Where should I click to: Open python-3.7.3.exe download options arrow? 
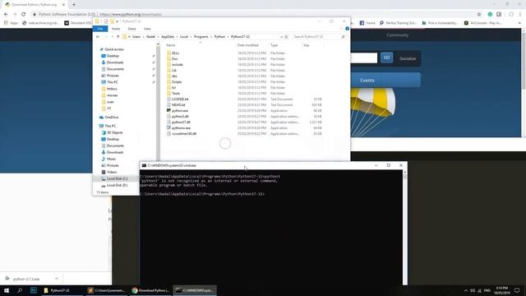[x=57, y=279]
